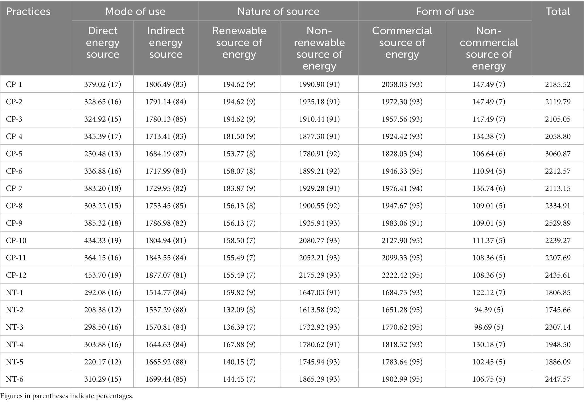Select the Renewable source of energy subheader

click(239, 42)
